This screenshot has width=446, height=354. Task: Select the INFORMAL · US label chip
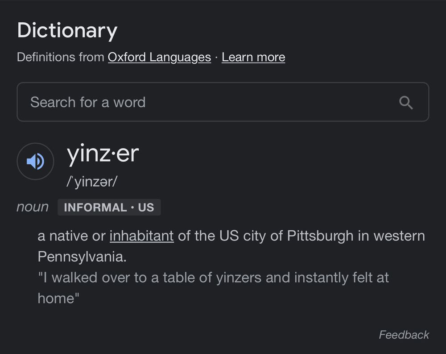(x=109, y=207)
